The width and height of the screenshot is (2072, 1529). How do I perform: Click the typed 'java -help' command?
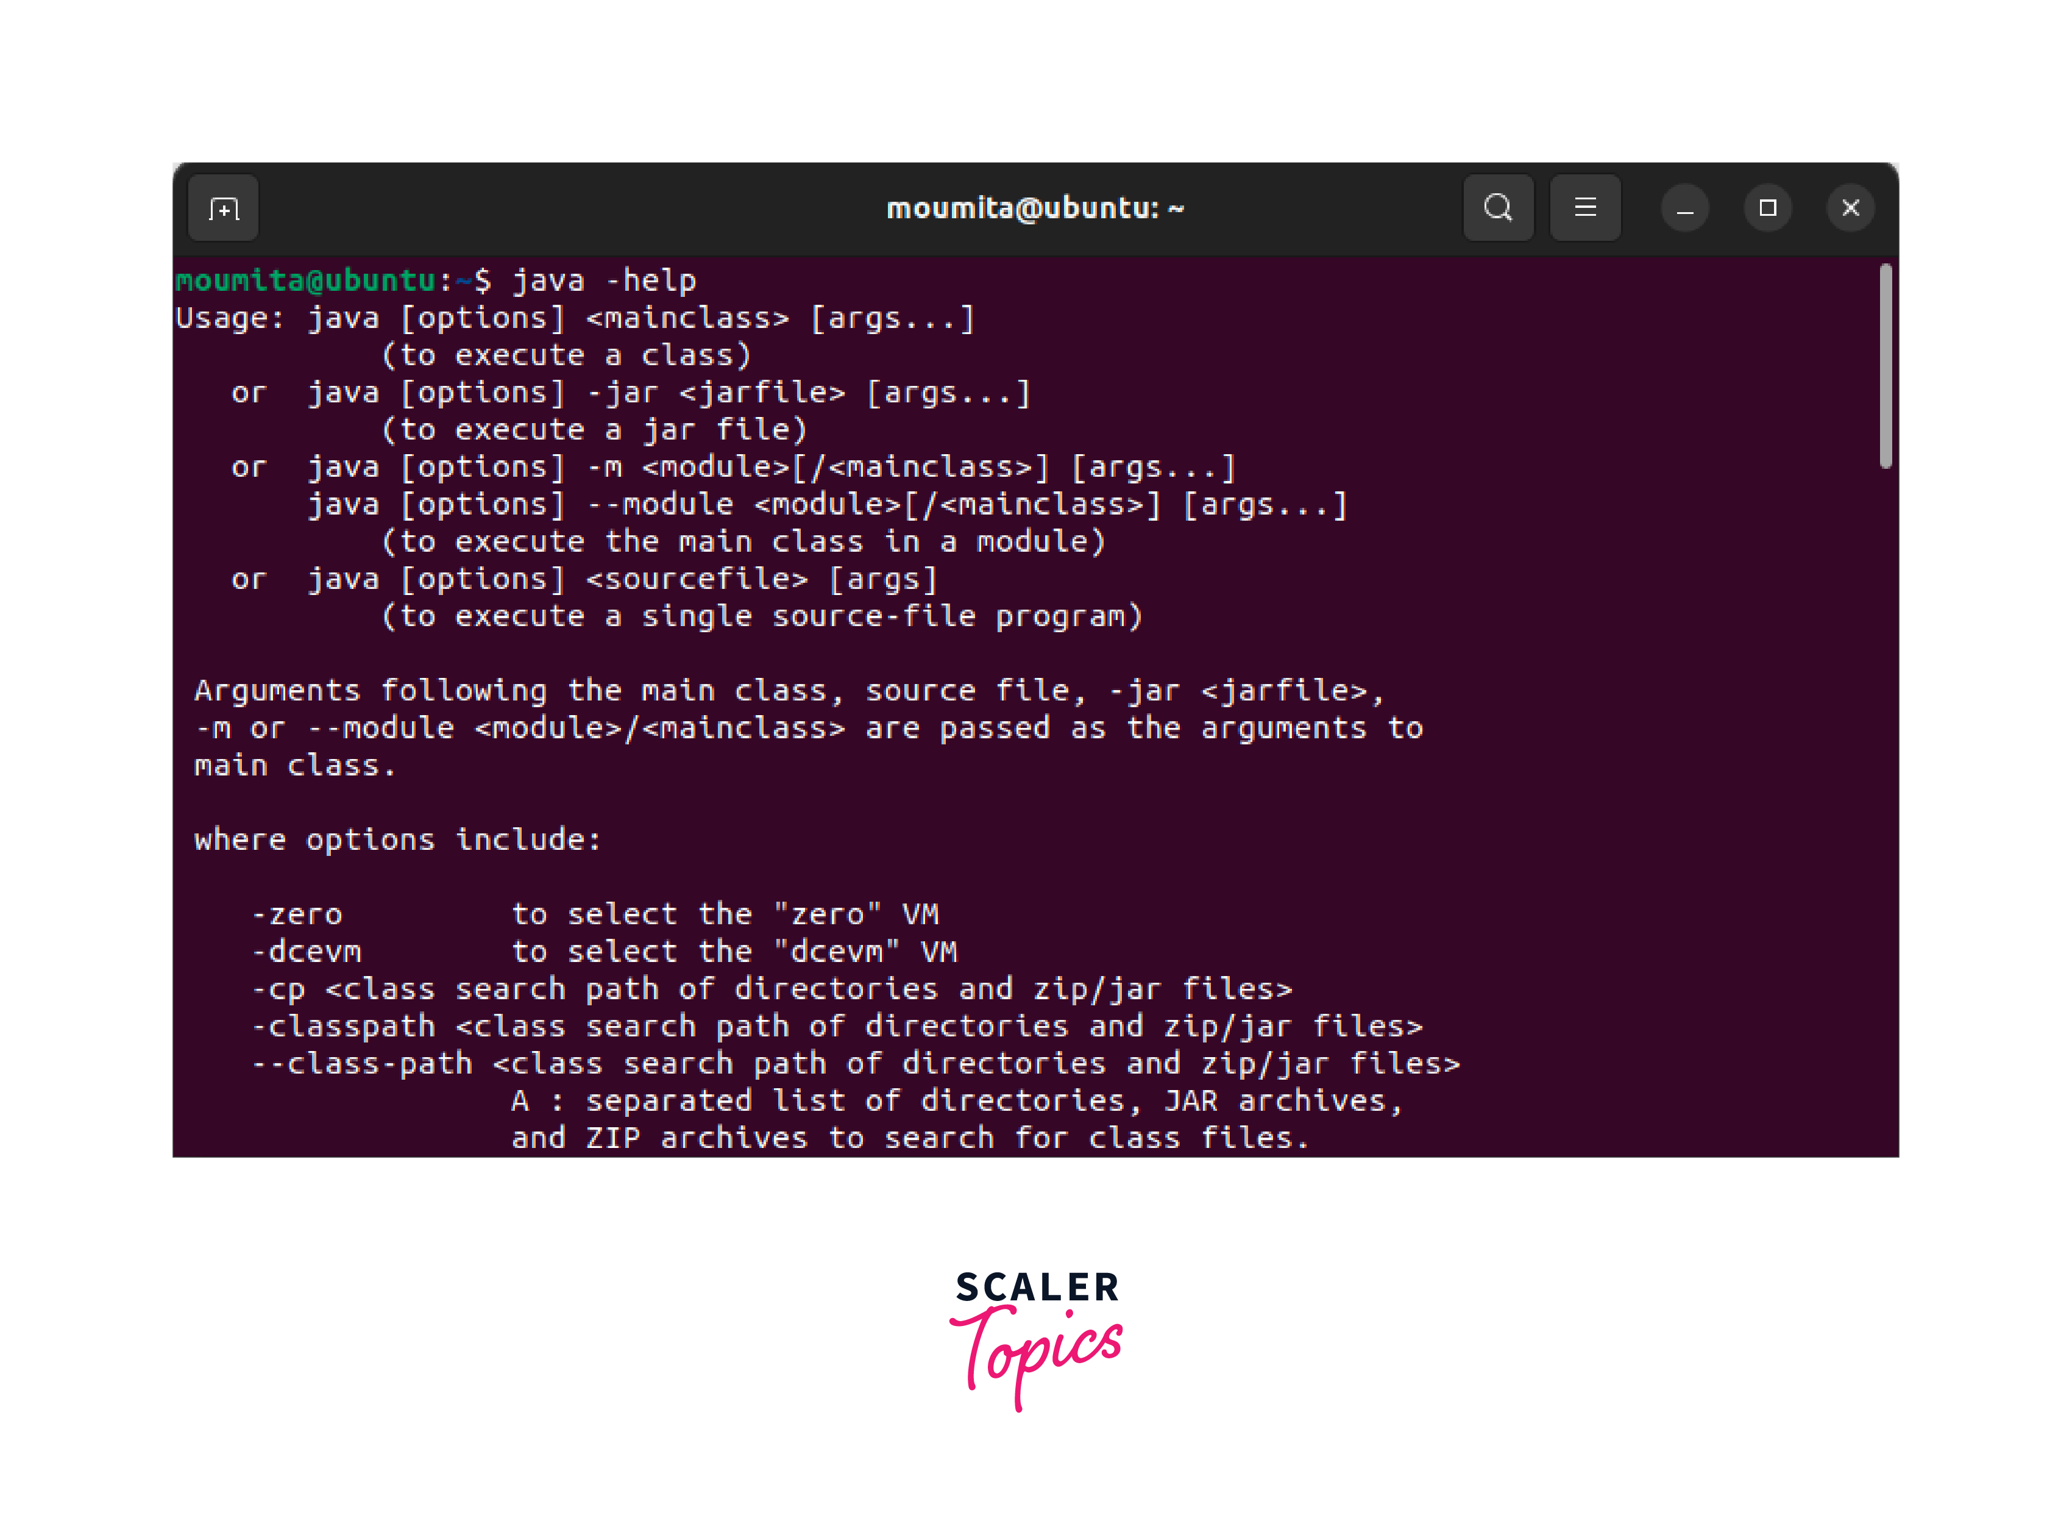point(604,280)
